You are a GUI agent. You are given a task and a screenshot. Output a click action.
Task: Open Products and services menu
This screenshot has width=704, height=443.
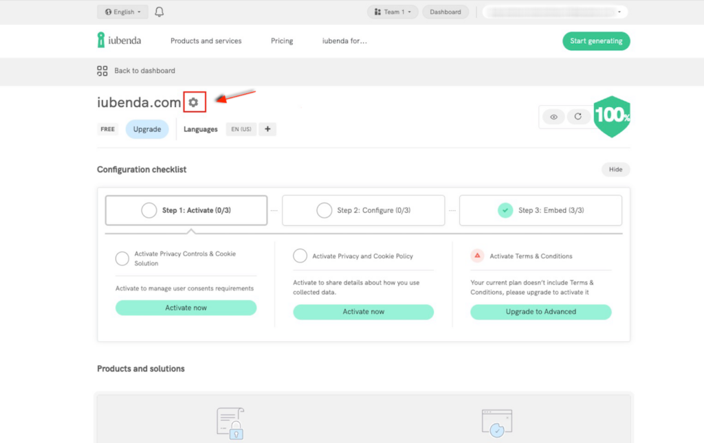(206, 41)
